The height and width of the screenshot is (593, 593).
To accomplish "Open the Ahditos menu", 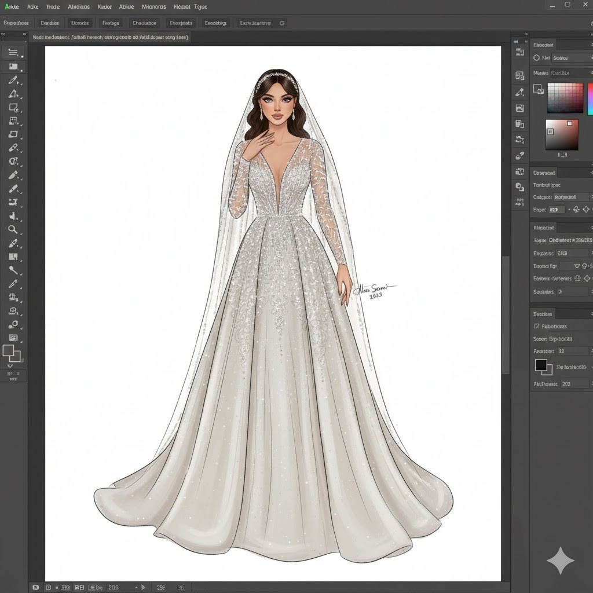I will point(79,7).
